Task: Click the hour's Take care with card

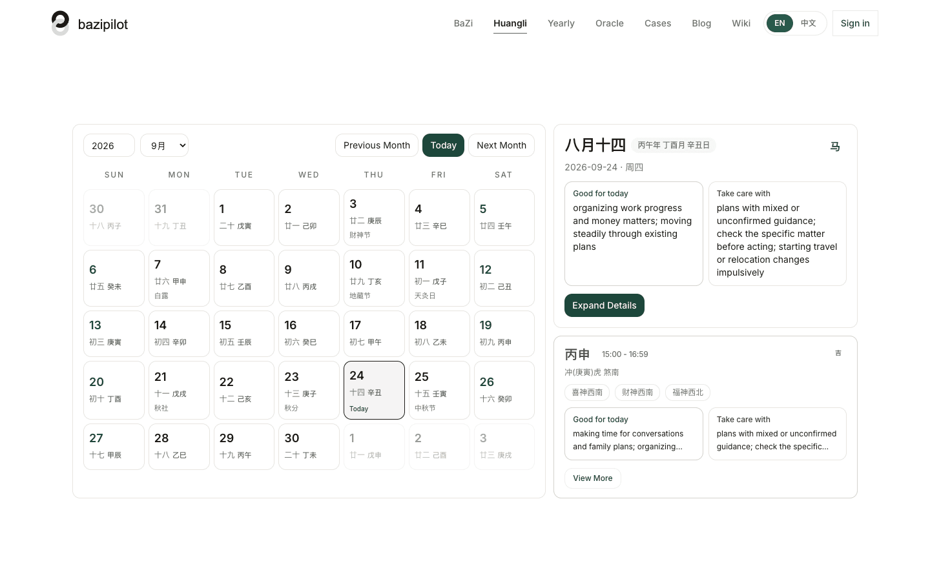Action: pyautogui.click(x=778, y=434)
